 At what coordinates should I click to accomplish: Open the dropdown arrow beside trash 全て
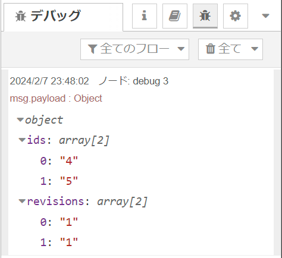(255, 49)
